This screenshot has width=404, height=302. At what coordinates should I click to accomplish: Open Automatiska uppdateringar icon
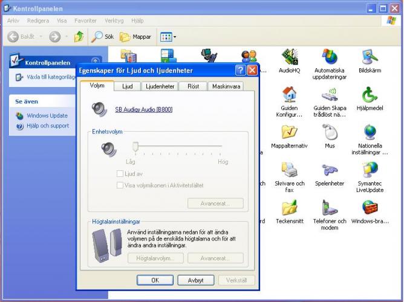pos(329,58)
